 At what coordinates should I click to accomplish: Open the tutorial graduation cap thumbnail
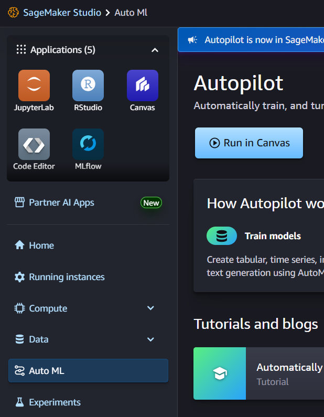point(220,373)
